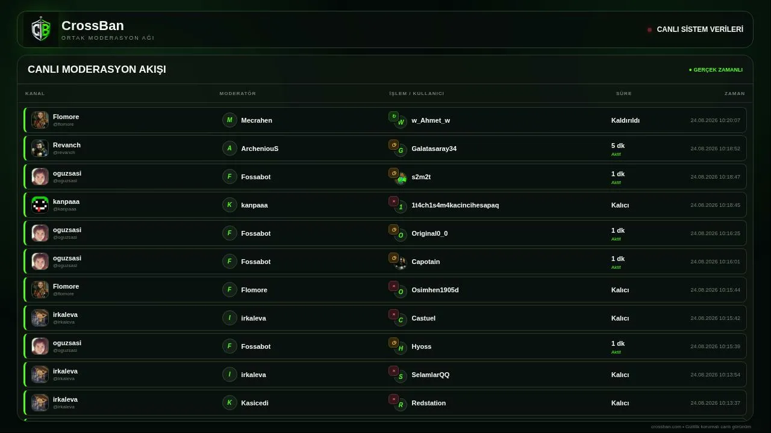Open username Capotain
This screenshot has width=771, height=433.
coord(425,262)
